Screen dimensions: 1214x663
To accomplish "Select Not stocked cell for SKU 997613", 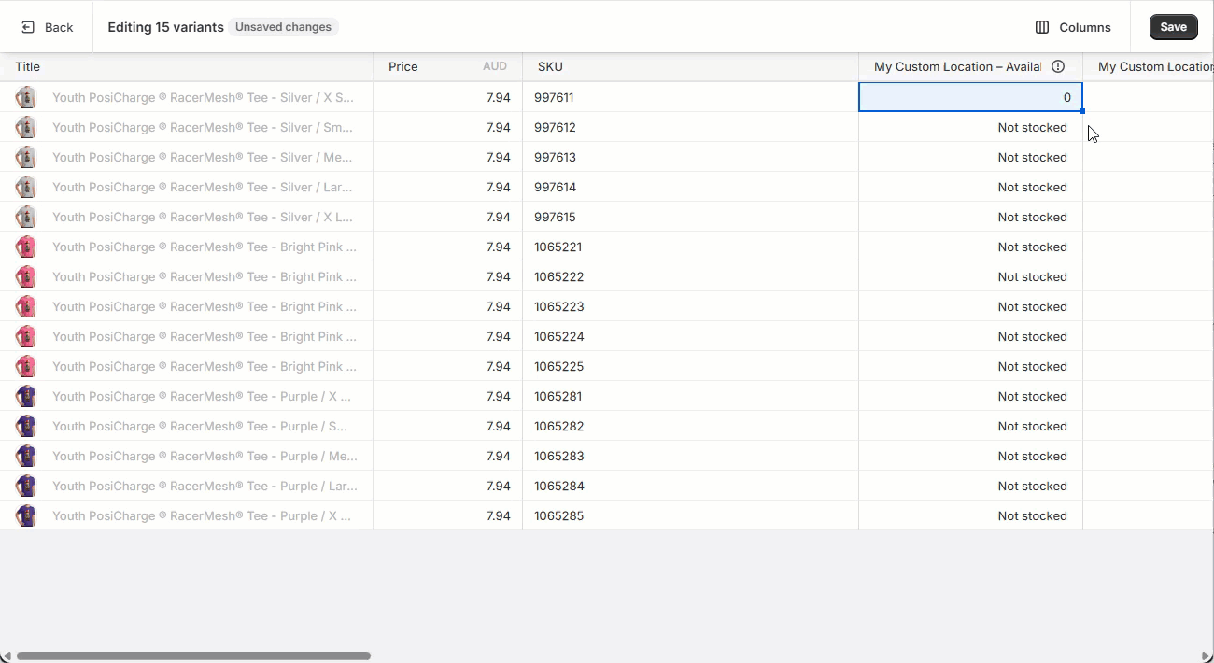I will (x=971, y=157).
